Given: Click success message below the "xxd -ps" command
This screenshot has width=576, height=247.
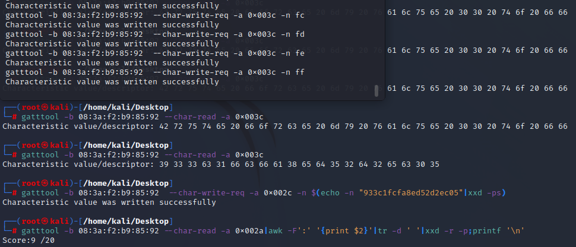Looking at the screenshot, I should point(109,202).
